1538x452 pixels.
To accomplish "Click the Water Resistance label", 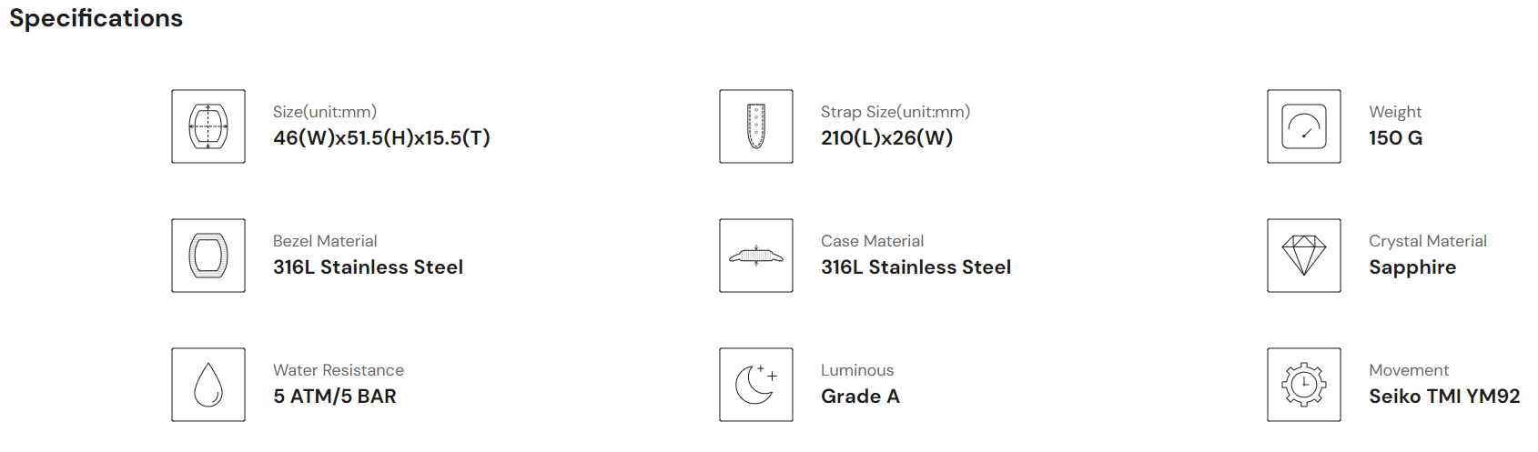I will (339, 370).
